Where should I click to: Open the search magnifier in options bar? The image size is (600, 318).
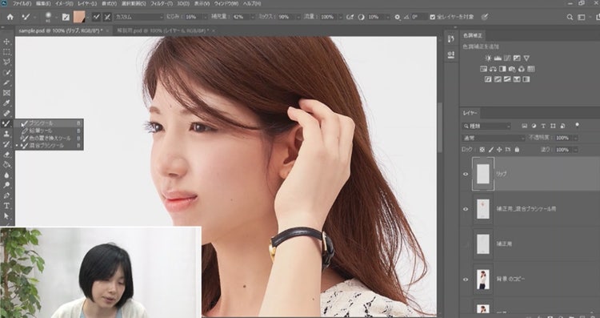pos(570,18)
